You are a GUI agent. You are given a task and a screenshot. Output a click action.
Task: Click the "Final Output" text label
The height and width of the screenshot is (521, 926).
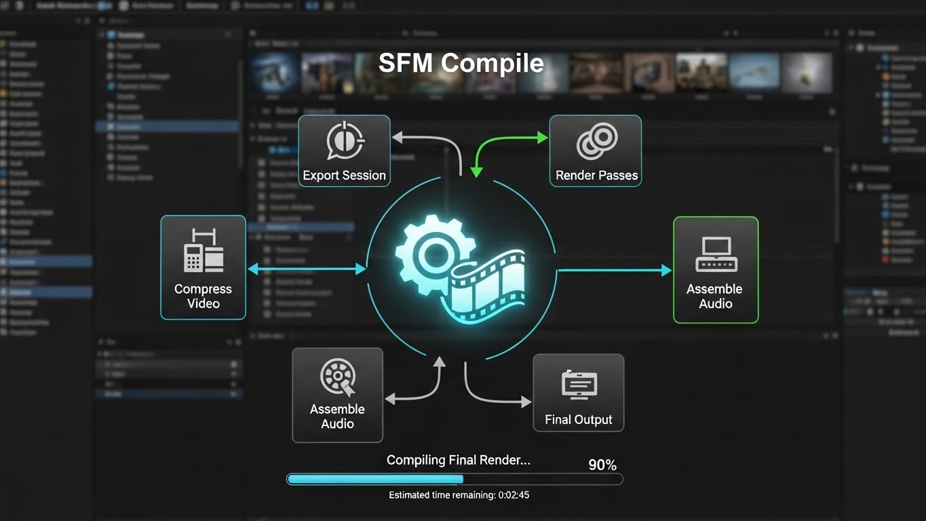tap(579, 420)
